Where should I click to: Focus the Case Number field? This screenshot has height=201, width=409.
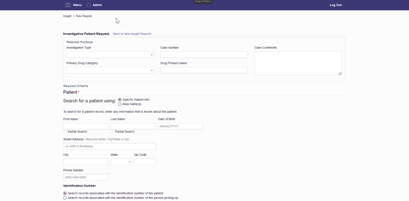coord(204,55)
